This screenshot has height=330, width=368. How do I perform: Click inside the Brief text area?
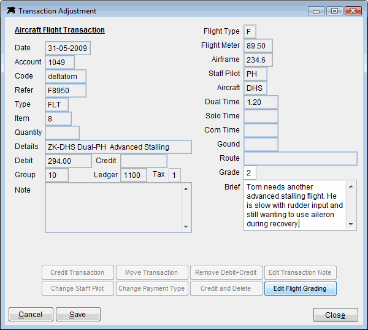click(x=295, y=205)
